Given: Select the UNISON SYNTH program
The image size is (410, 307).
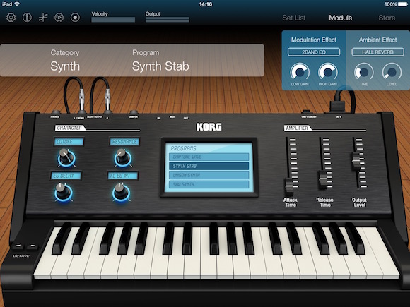Looking at the screenshot, I should (x=209, y=175).
